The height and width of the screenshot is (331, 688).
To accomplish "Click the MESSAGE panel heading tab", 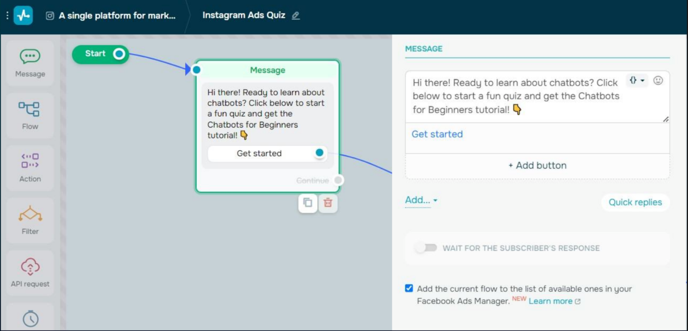I will point(424,49).
